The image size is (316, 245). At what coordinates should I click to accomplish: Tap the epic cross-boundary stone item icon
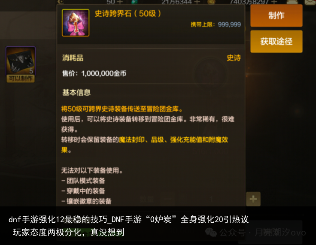click(76, 23)
